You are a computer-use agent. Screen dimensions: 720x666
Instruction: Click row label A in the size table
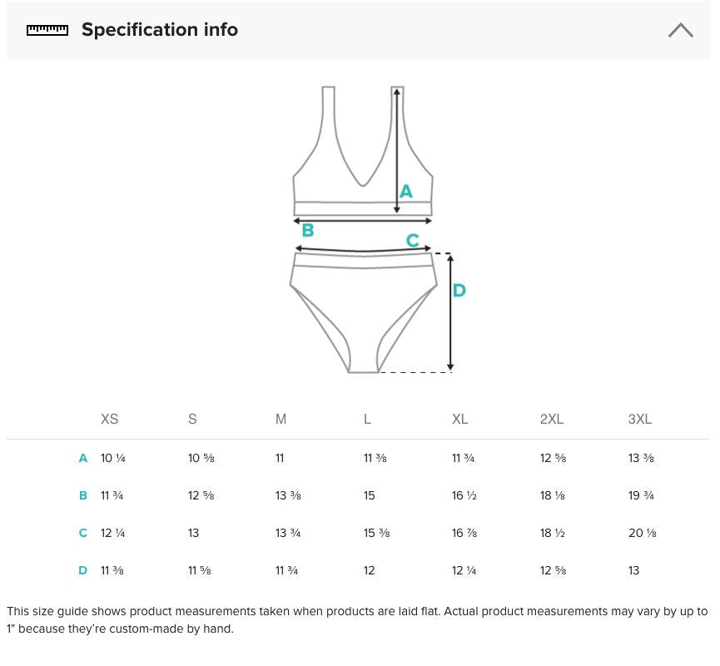[x=83, y=458]
